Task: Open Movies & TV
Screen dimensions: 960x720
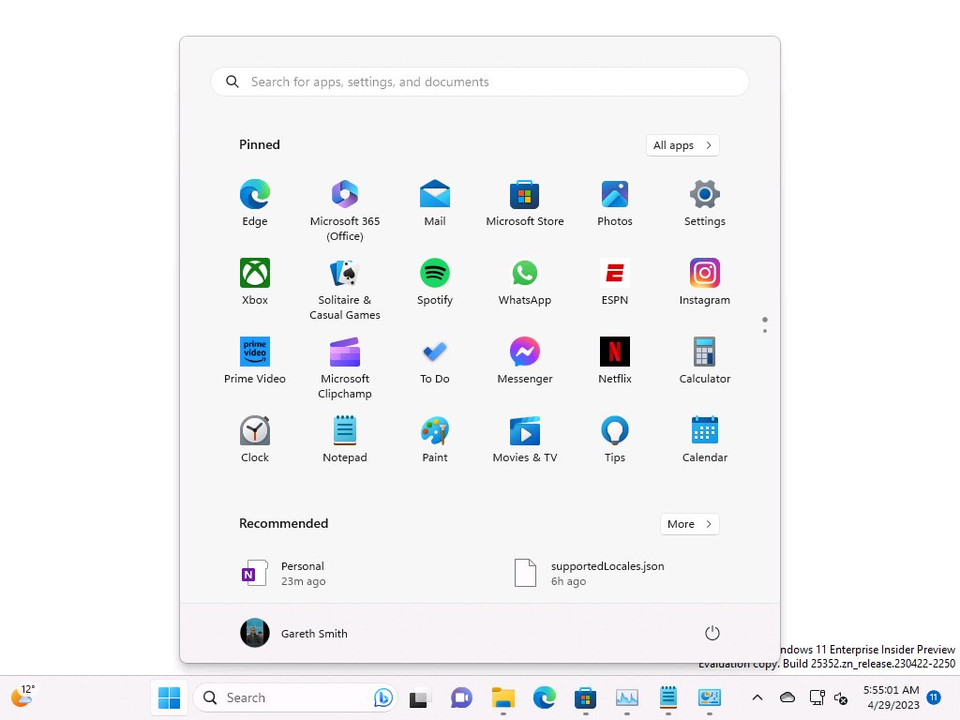Action: [525, 440]
